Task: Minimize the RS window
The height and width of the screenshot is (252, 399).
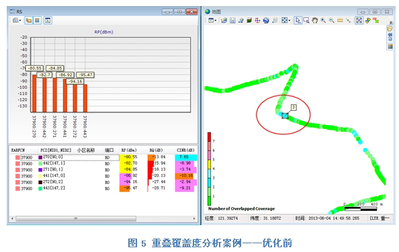Action: (167, 11)
